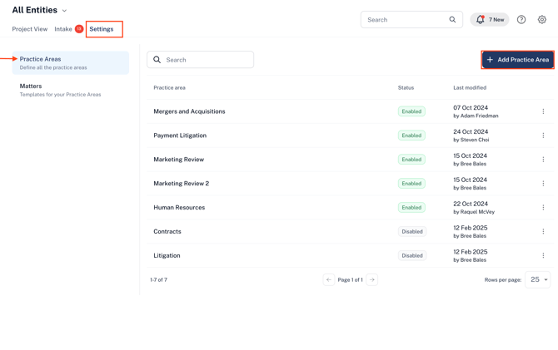
Task: Open the settings gear icon
Action: [x=542, y=20]
